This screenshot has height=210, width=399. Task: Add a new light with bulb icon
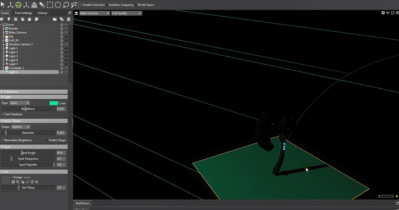9,19
